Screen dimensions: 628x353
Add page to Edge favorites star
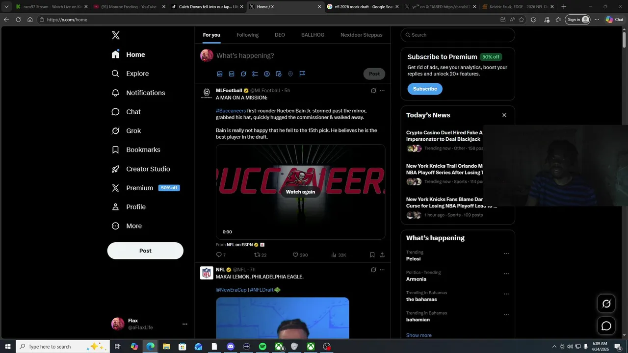522,20
